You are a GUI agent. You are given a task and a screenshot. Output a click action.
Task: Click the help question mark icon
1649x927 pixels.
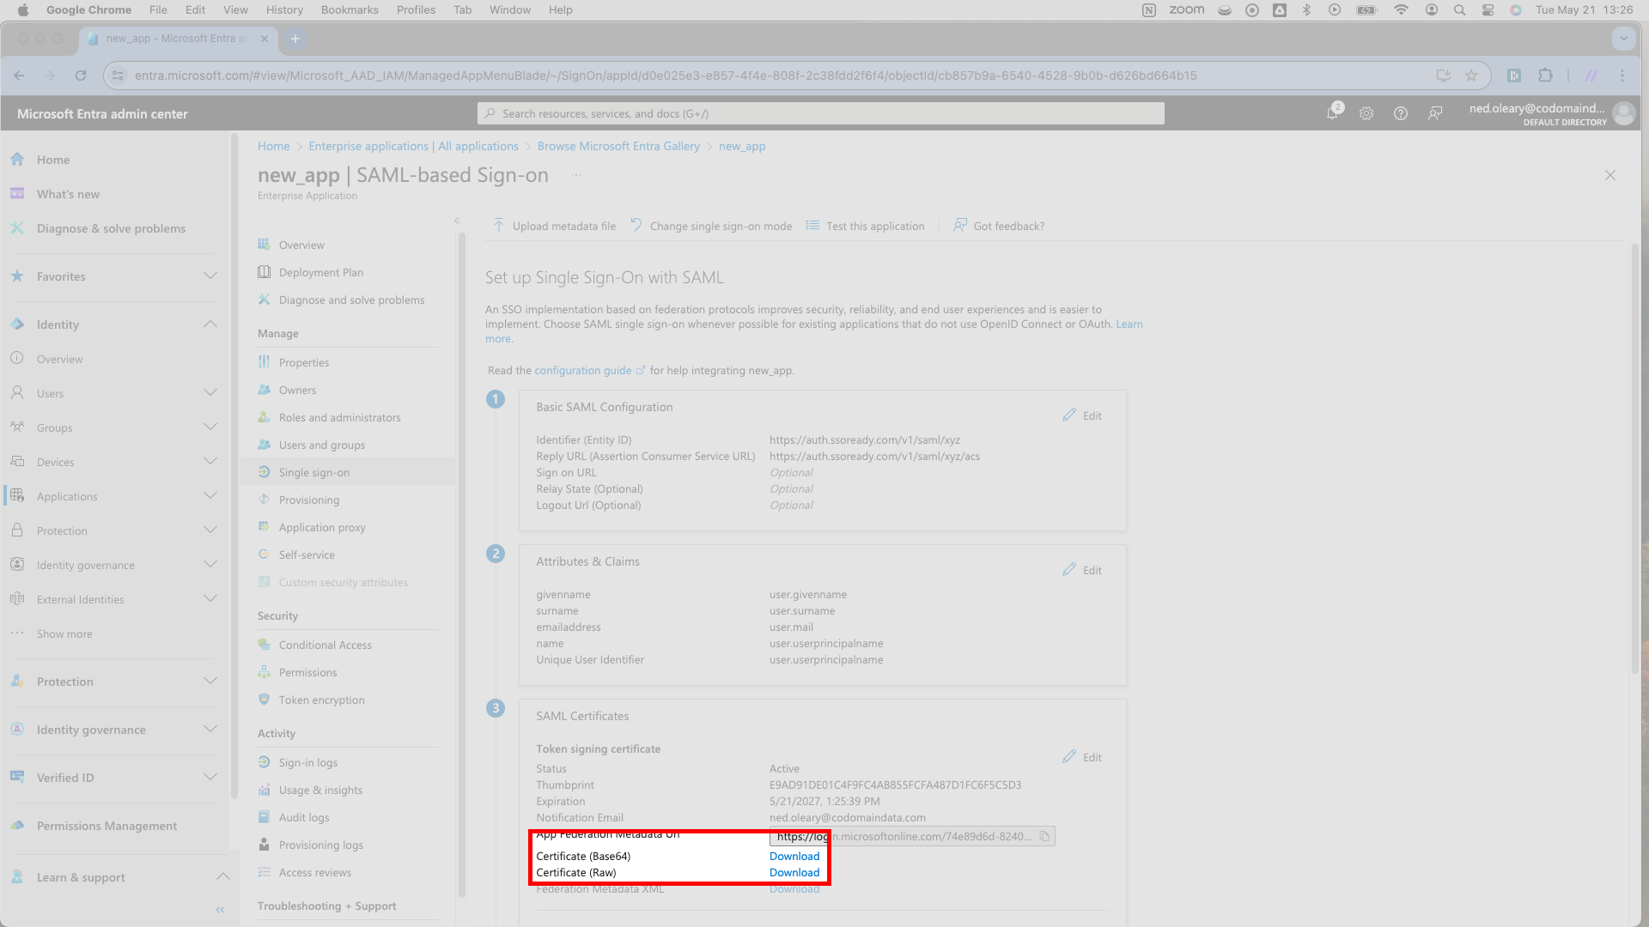pyautogui.click(x=1401, y=113)
